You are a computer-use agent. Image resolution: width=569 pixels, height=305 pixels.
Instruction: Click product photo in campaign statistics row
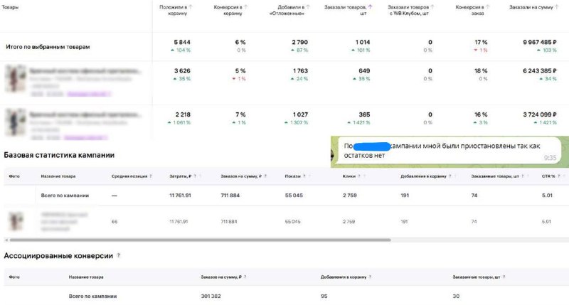16,221
